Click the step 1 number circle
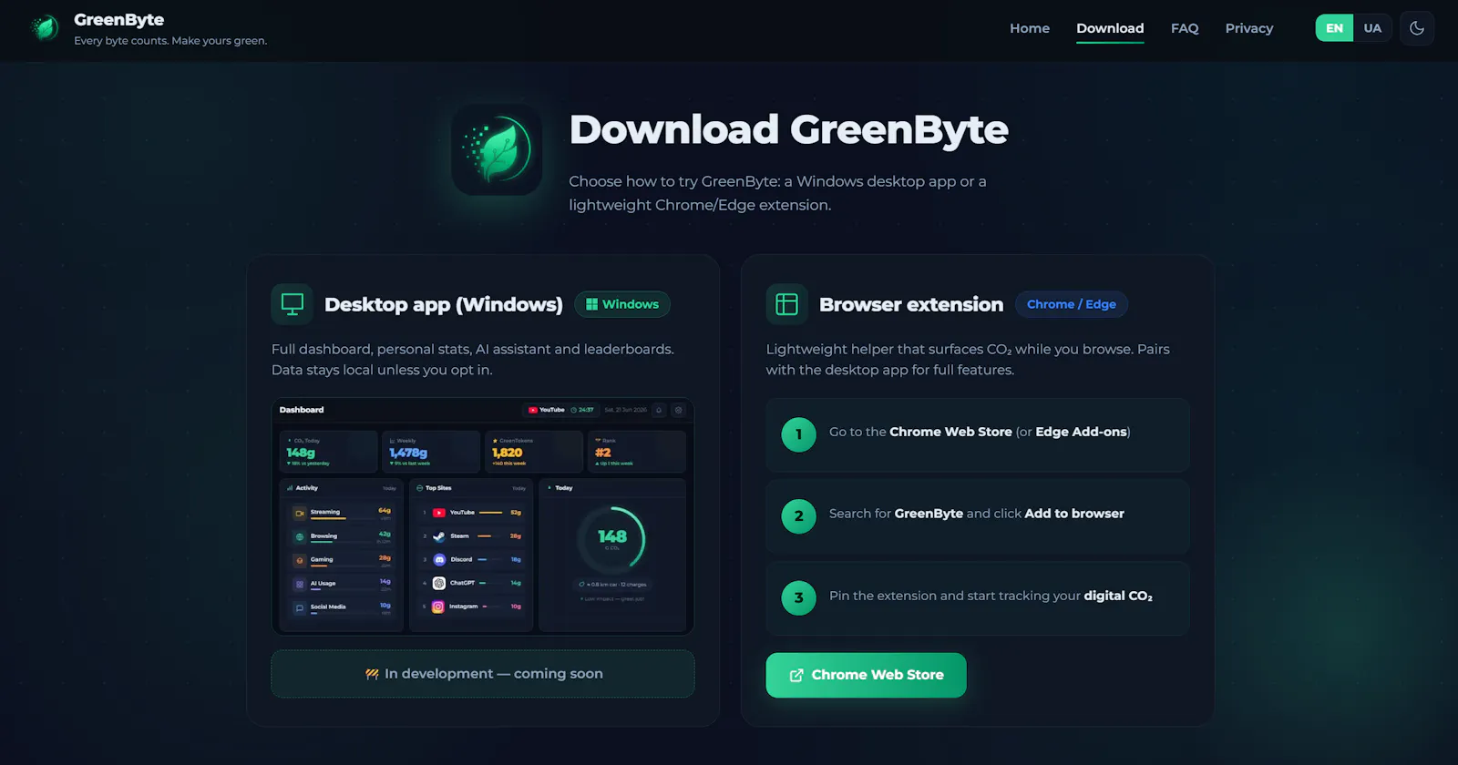This screenshot has width=1458, height=765. coord(799,434)
